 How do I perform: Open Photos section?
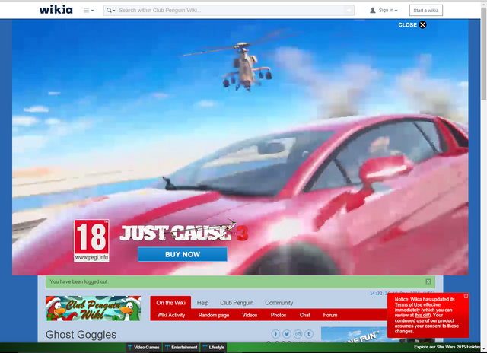[x=279, y=315]
